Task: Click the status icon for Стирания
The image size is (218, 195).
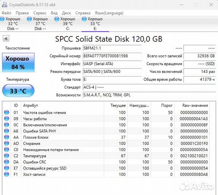Action: click(x=7, y=143)
